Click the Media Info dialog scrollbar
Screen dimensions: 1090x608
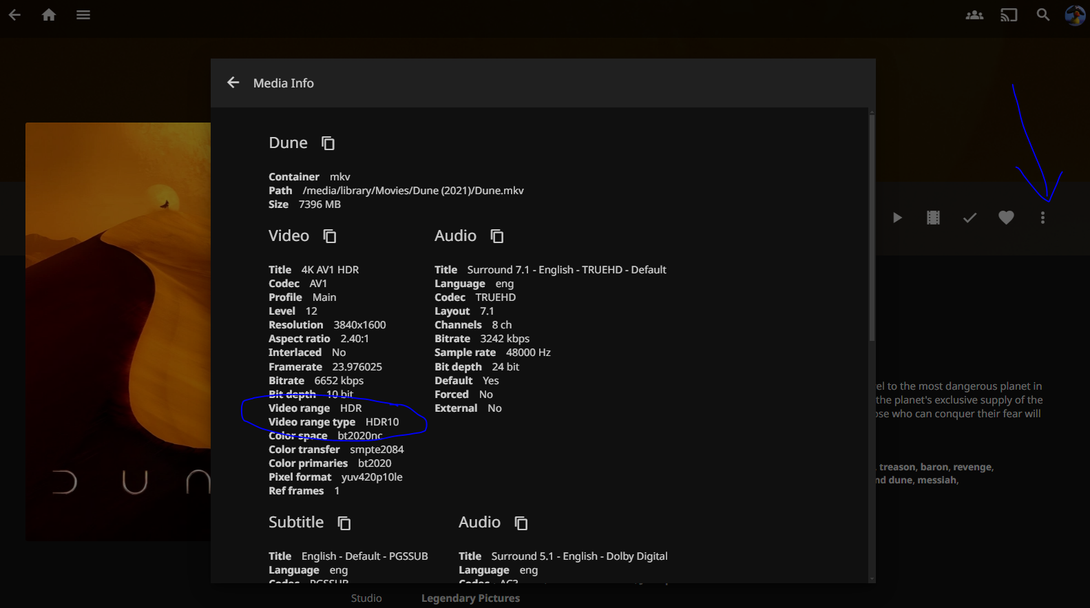coord(872,227)
